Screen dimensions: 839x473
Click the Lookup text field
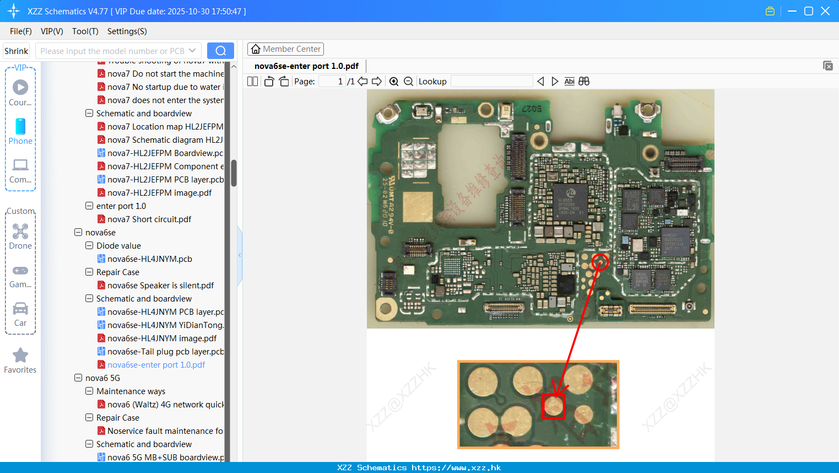491,81
